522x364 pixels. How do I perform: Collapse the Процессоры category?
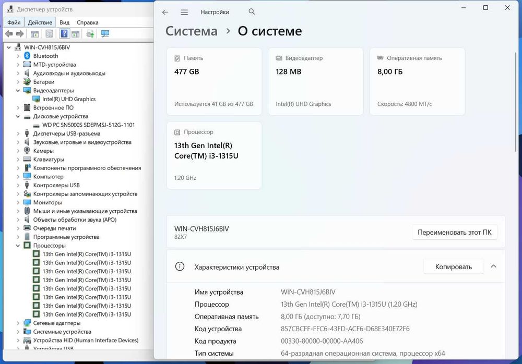tap(18, 246)
